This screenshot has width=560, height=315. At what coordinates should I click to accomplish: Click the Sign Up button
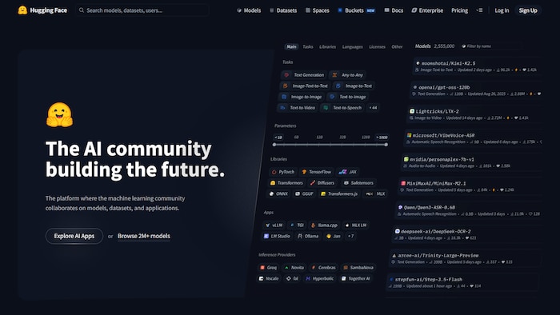(528, 10)
